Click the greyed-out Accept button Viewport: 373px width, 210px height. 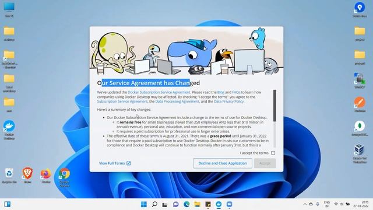265,163
